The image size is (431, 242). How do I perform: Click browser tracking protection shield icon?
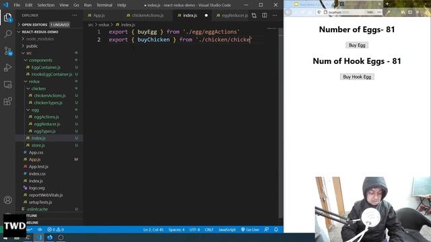point(319,12)
